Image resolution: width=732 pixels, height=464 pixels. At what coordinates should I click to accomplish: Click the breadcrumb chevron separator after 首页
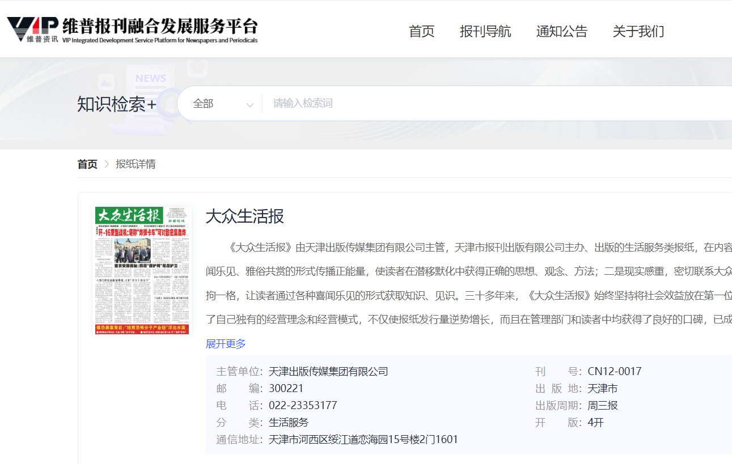click(107, 164)
